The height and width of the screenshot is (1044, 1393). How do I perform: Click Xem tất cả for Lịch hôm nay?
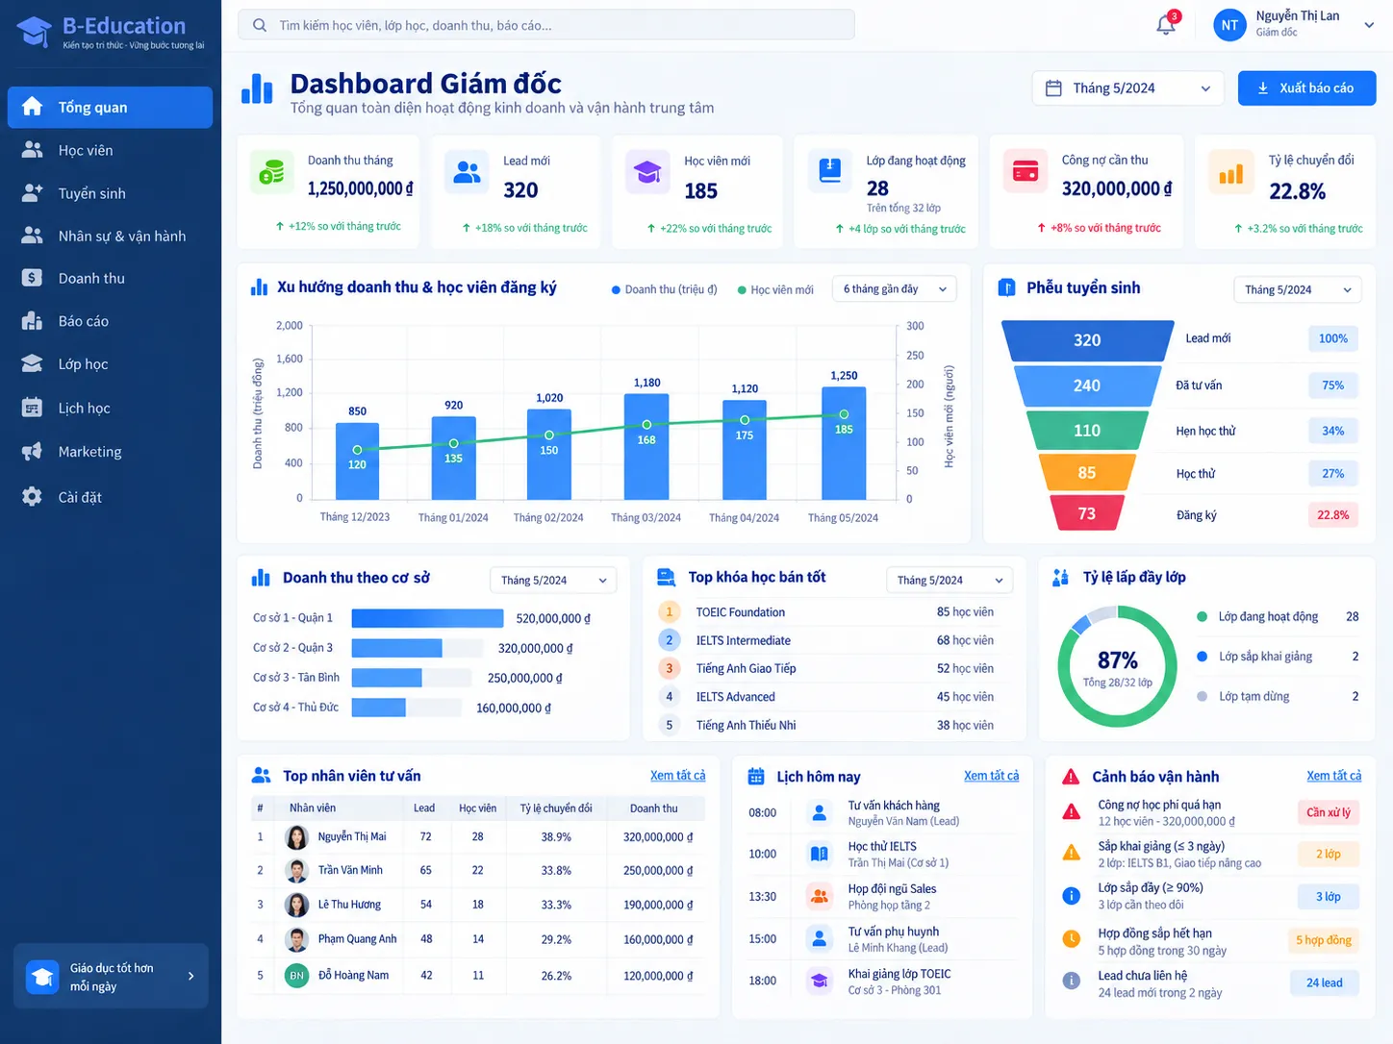(x=991, y=775)
